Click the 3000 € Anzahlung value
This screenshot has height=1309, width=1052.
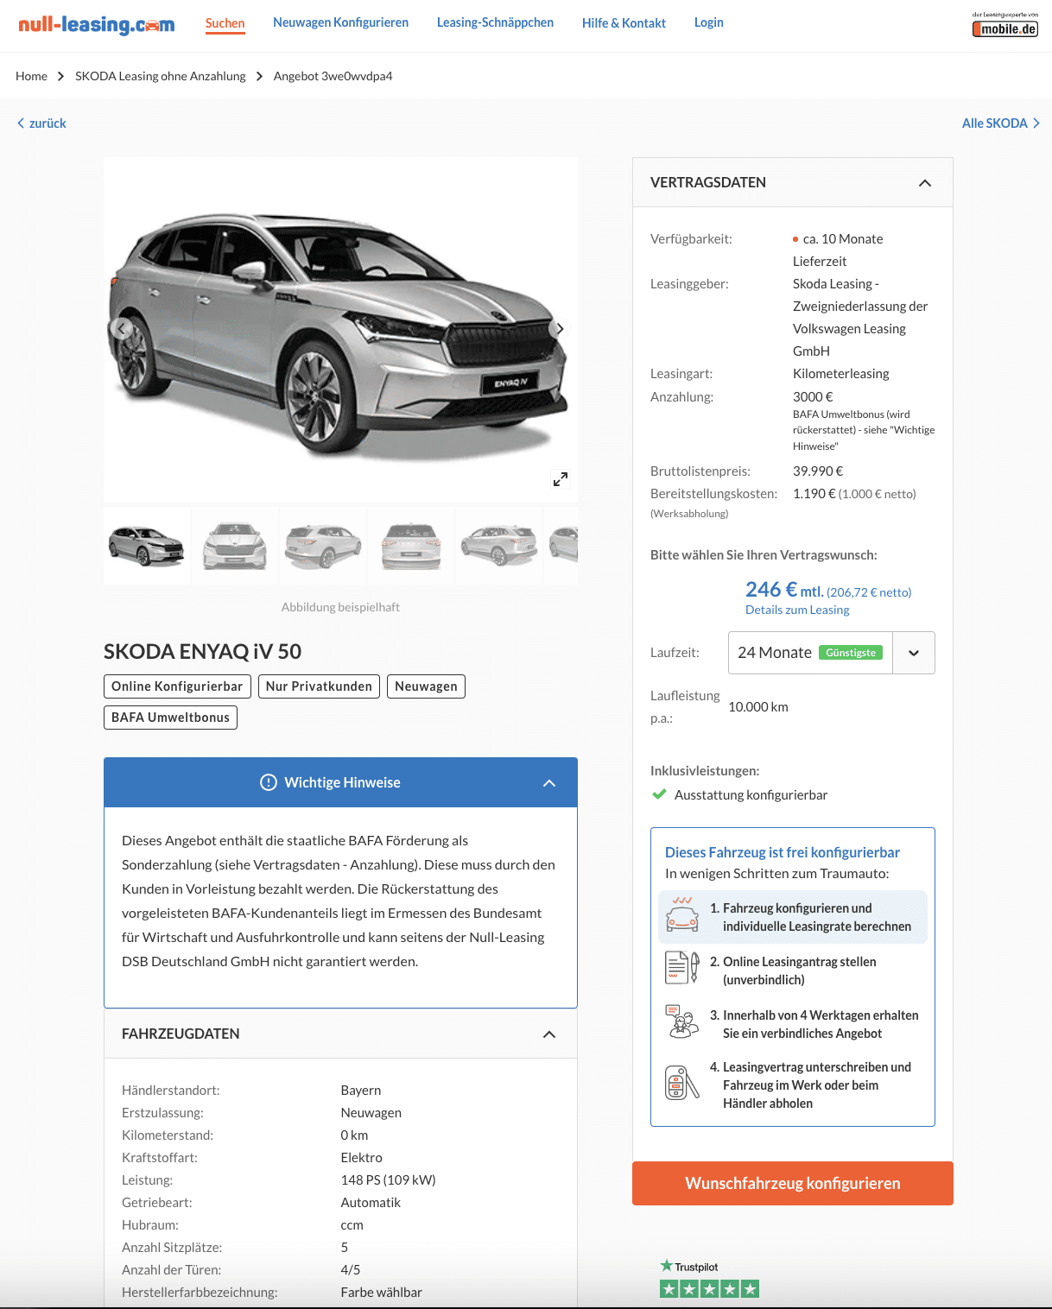(x=813, y=396)
